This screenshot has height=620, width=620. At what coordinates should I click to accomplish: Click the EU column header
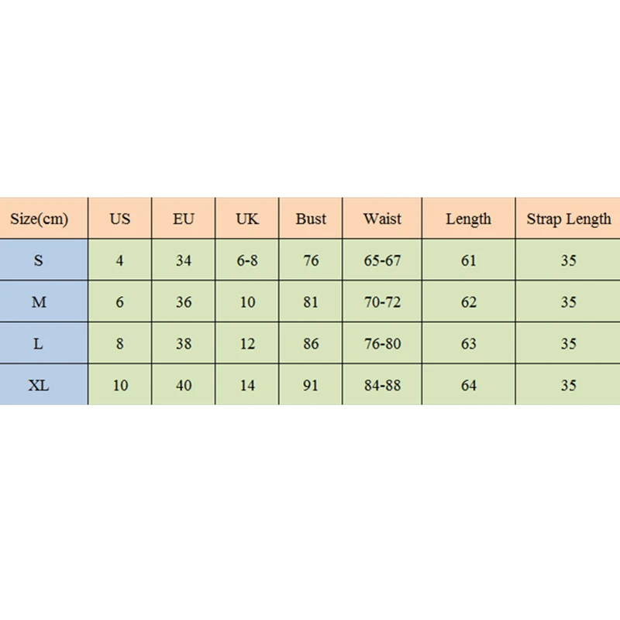[184, 219]
